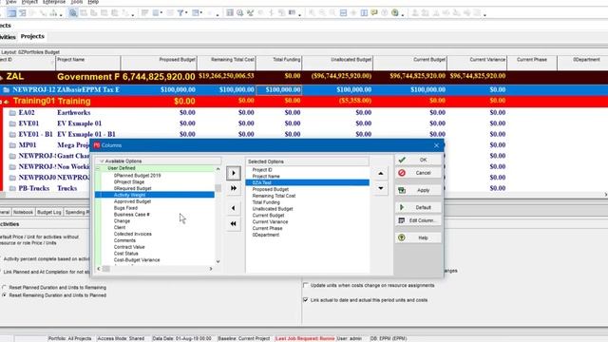Click the activity table view toolbar icon

tap(11, 12)
